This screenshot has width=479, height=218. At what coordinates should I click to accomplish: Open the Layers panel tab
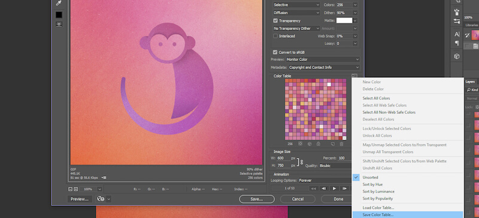[x=470, y=81]
